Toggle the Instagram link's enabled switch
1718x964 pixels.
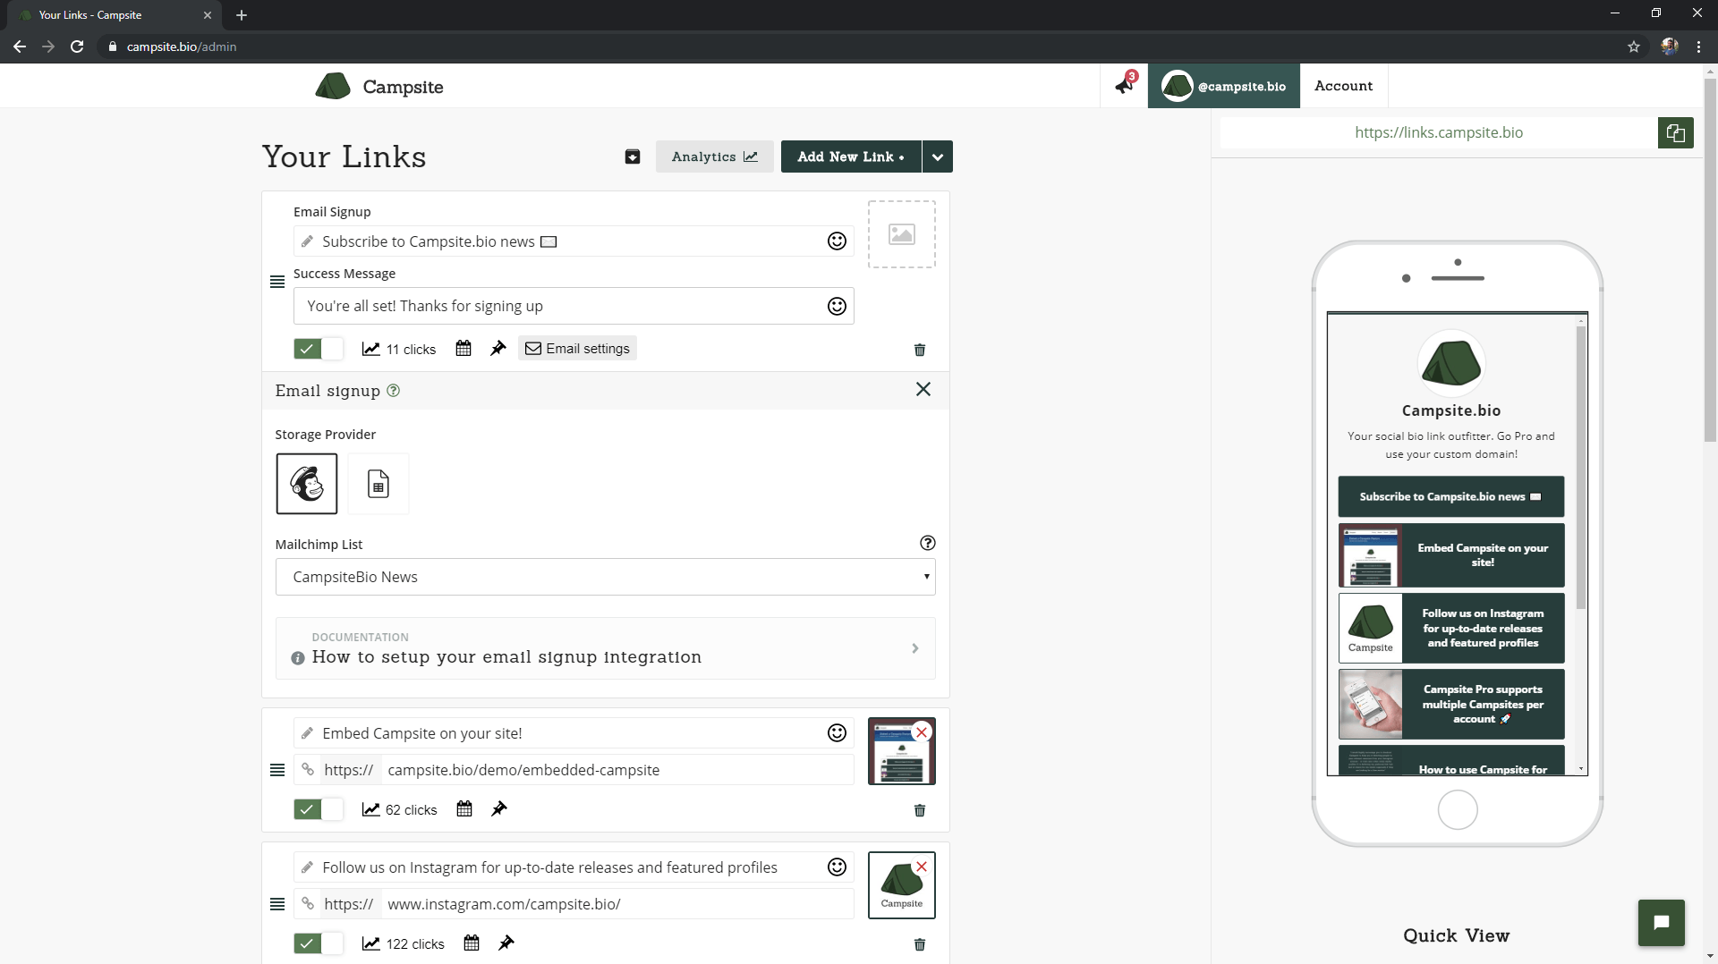pos(318,943)
